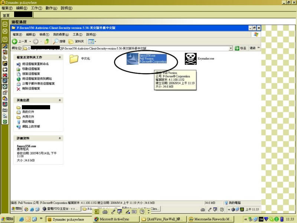Open 網路上的芳鄰 network places link
Image resolution: width=297 pixels, height=223 pixels.
[x=31, y=127]
